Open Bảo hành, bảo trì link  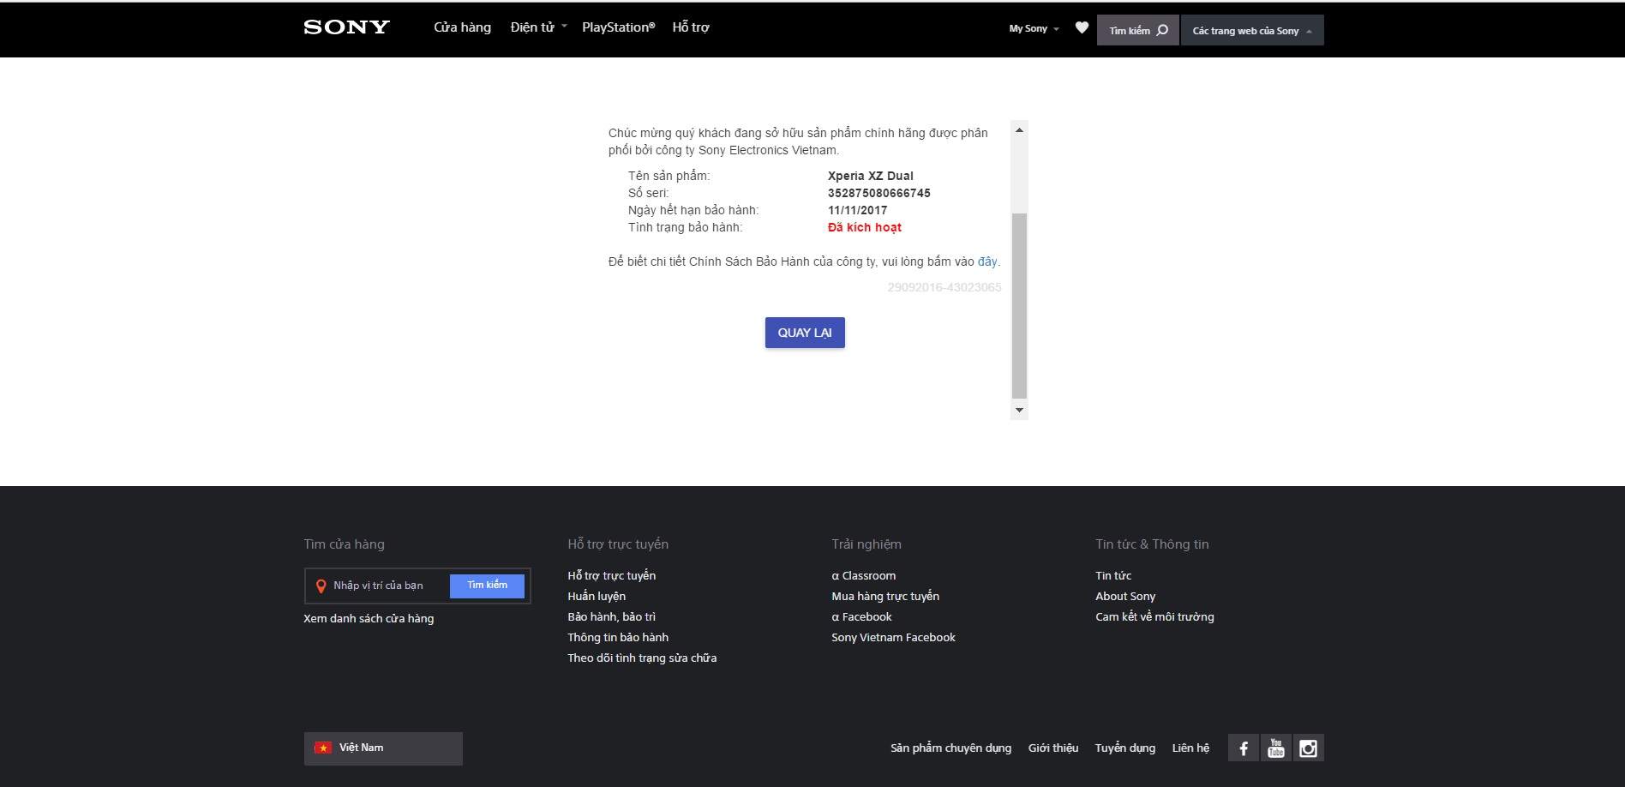pos(611,616)
